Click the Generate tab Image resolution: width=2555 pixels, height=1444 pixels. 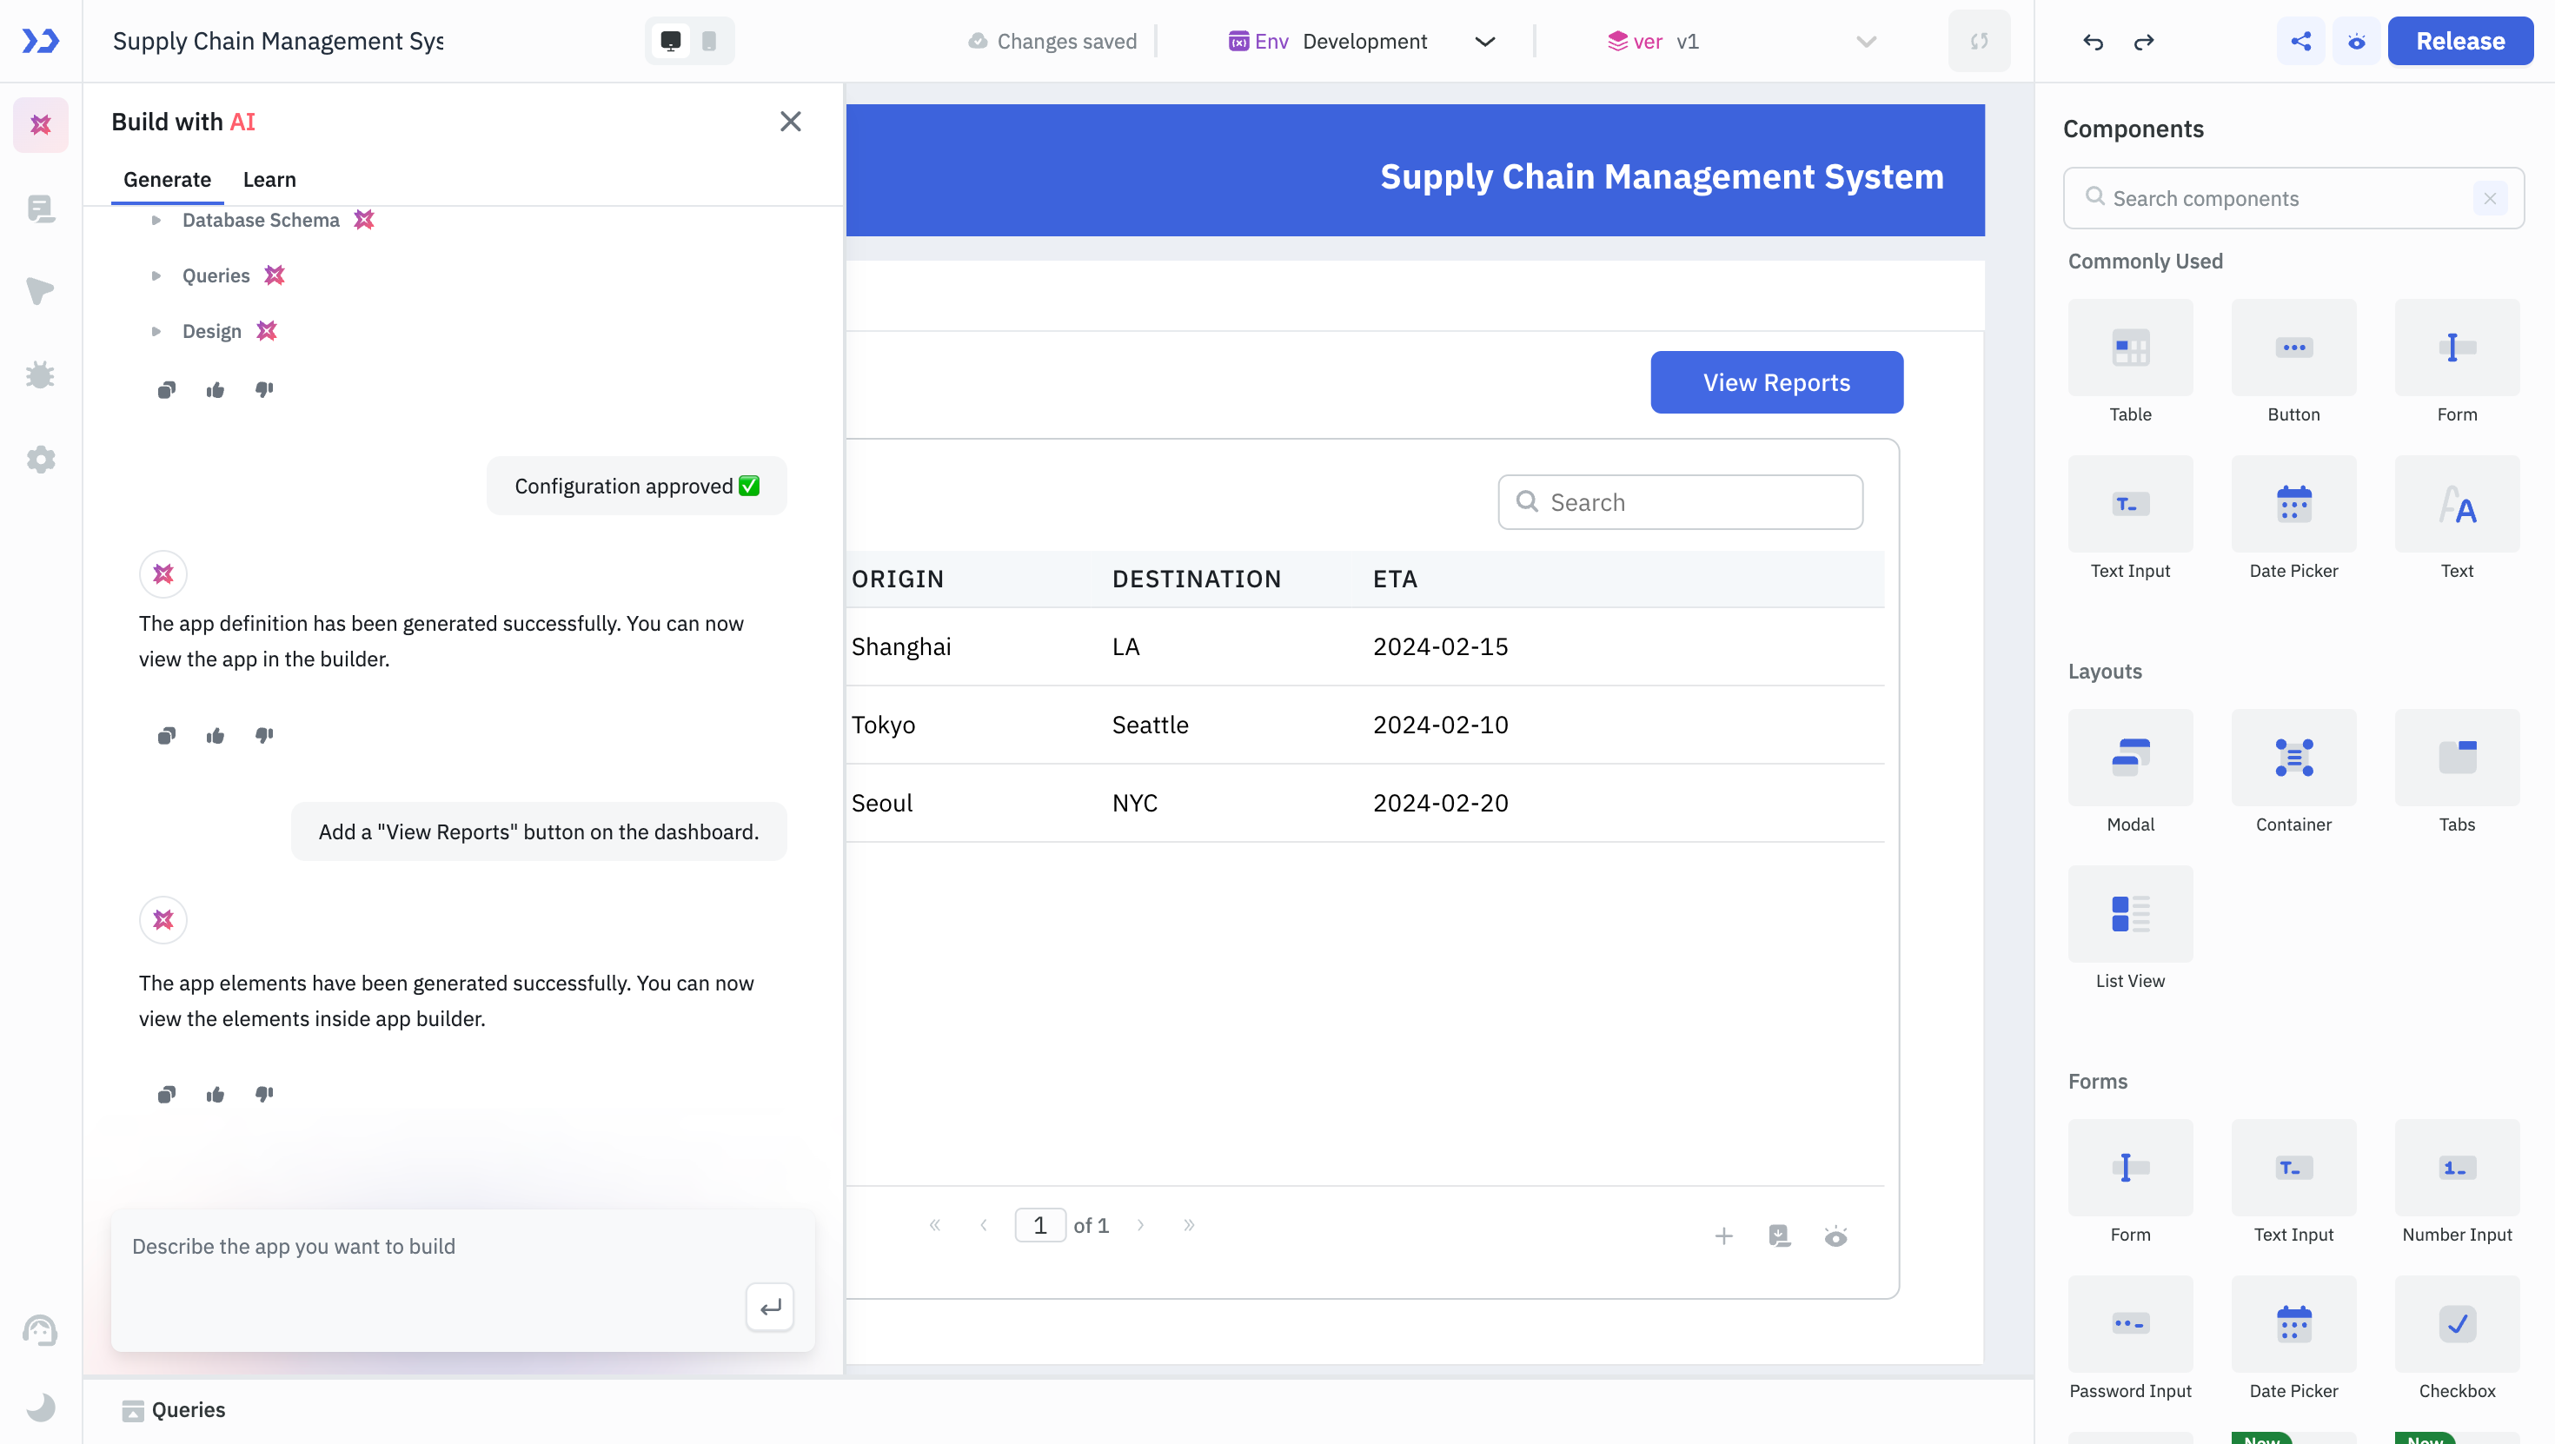[x=167, y=179]
